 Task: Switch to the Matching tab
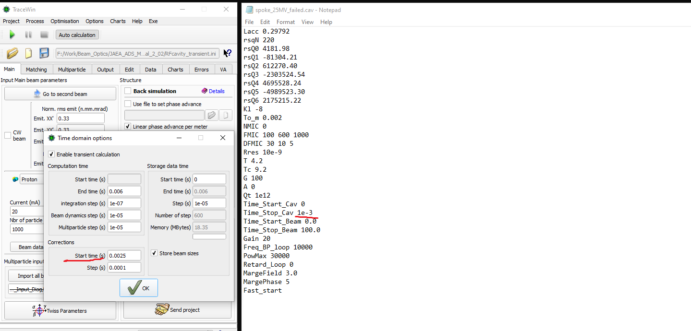pyautogui.click(x=36, y=70)
